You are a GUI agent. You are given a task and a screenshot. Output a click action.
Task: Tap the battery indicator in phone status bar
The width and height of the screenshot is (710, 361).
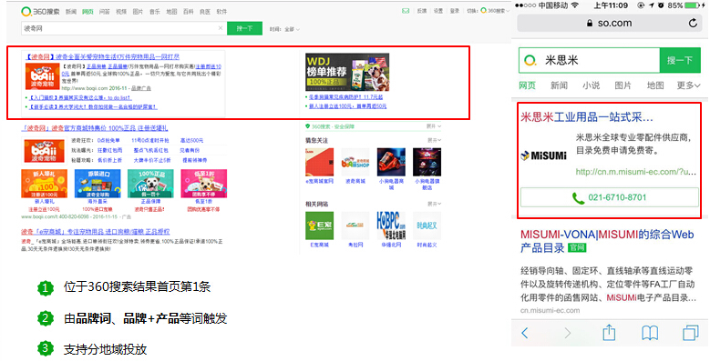click(x=693, y=5)
